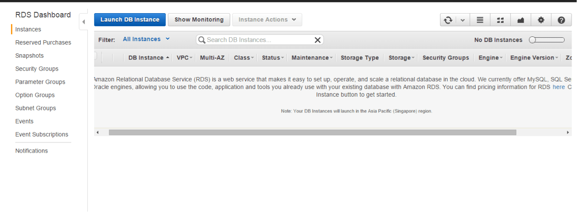Open the help question mark icon

pos(561,20)
